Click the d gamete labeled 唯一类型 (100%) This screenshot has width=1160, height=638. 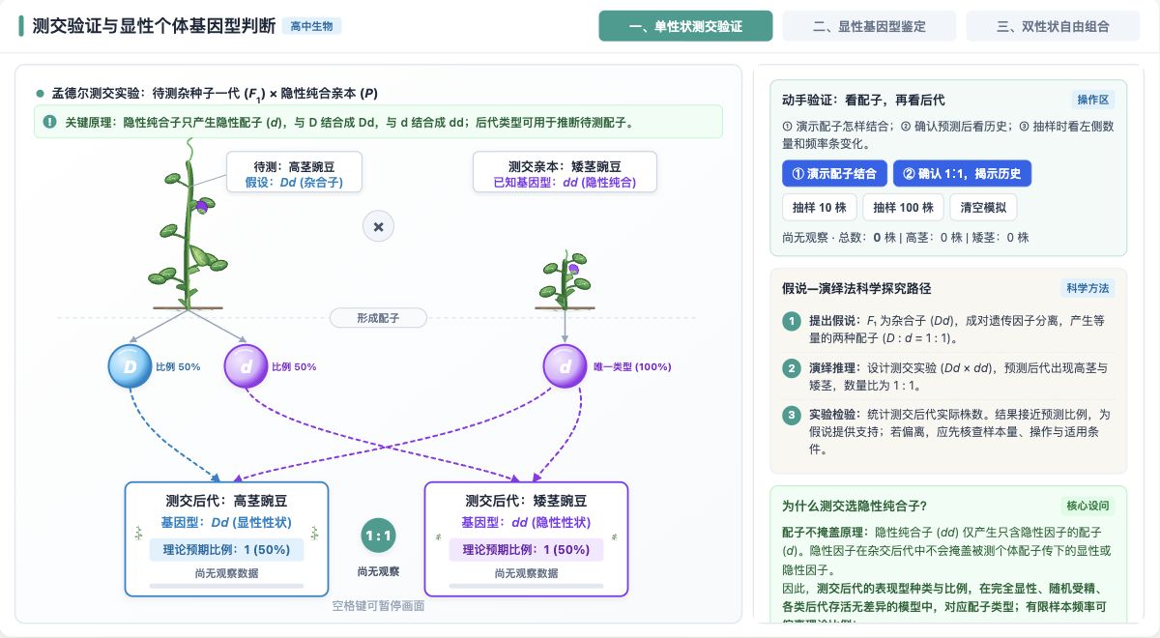(565, 366)
